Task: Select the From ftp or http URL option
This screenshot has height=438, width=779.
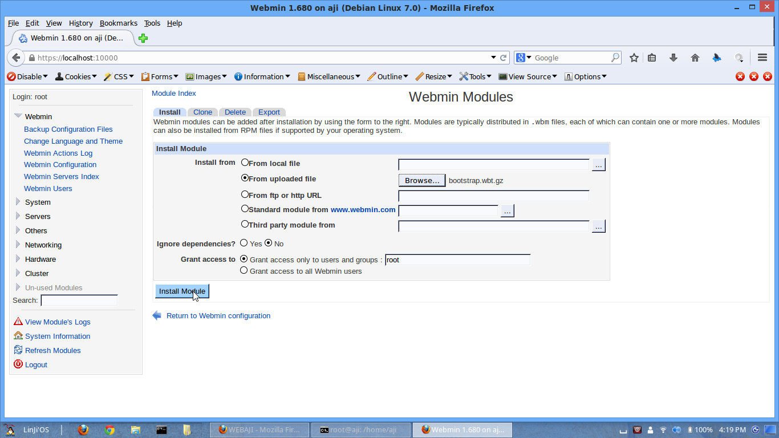Action: 245,194
